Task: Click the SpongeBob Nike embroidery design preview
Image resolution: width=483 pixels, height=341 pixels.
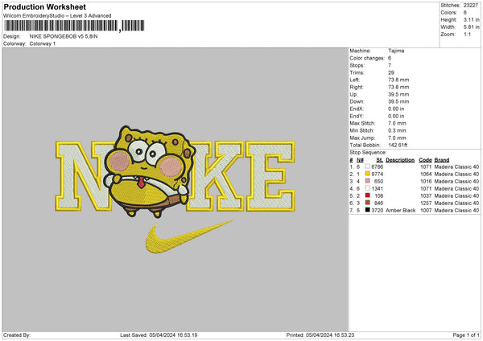Action: tap(175, 189)
